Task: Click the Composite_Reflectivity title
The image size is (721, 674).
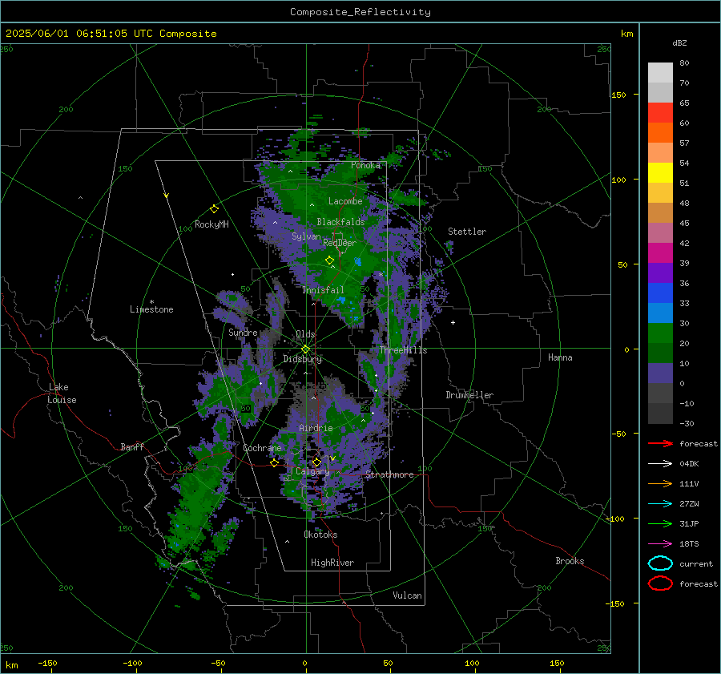Action: click(x=360, y=12)
